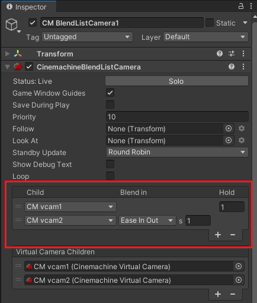Toggle the GameObject active checkbox
257x303 pixels.
33,23
